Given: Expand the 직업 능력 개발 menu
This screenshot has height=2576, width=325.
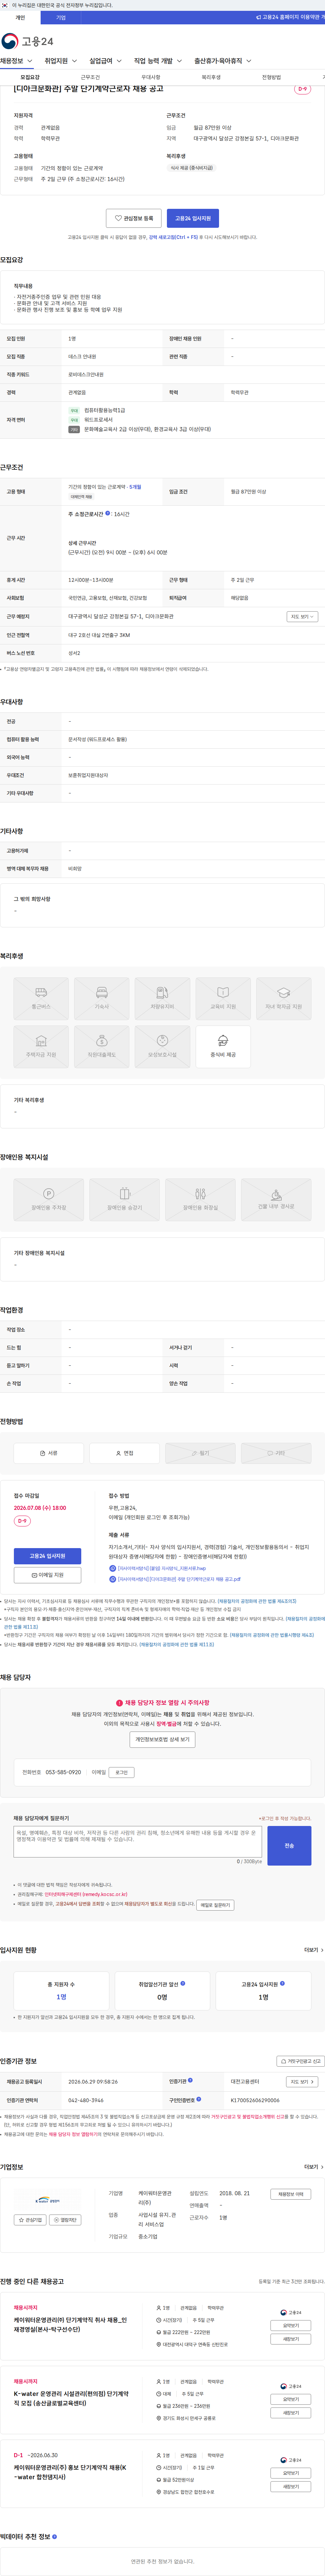Looking at the screenshot, I should (x=158, y=61).
